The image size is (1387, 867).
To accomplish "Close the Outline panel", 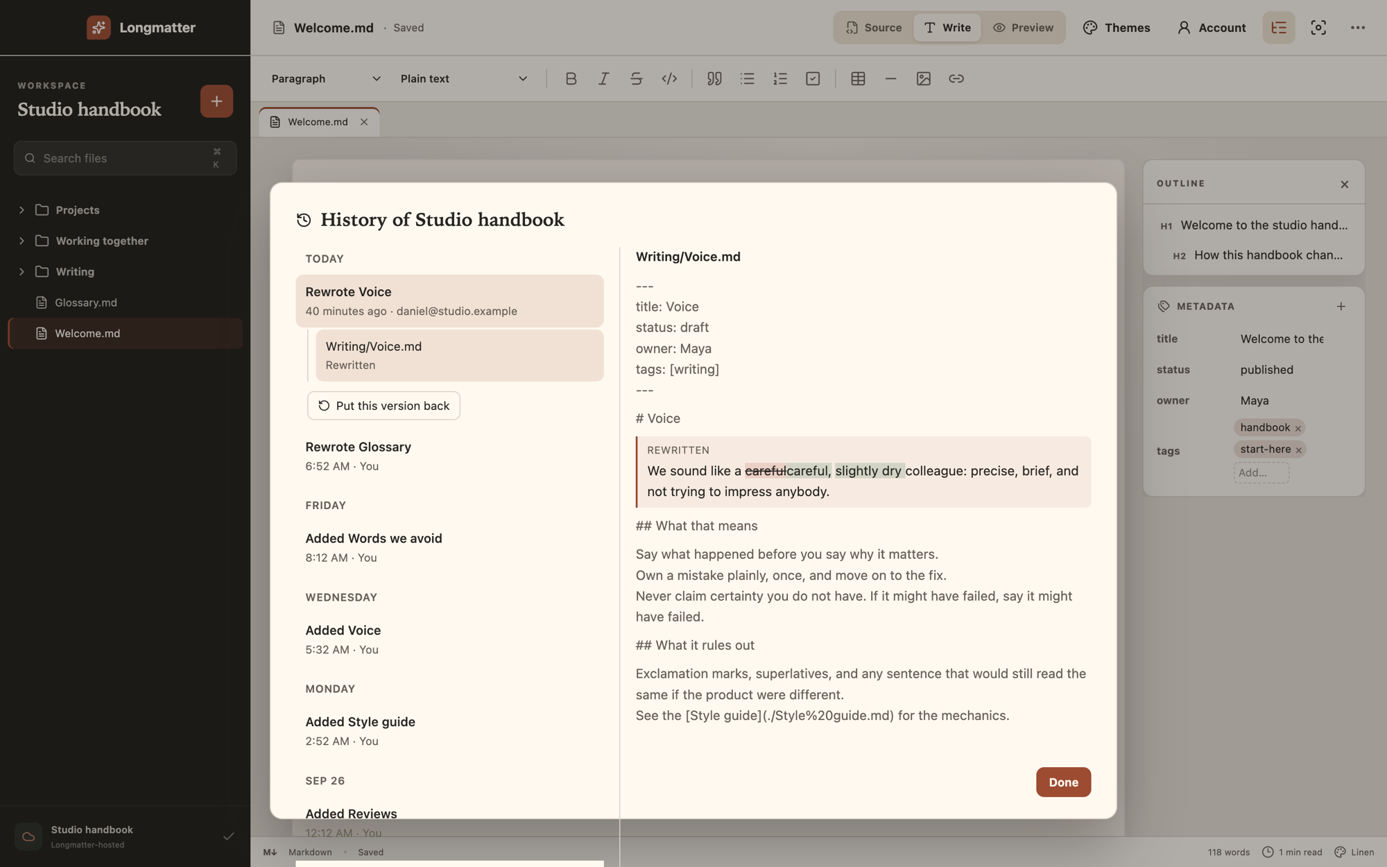I will 1345,184.
